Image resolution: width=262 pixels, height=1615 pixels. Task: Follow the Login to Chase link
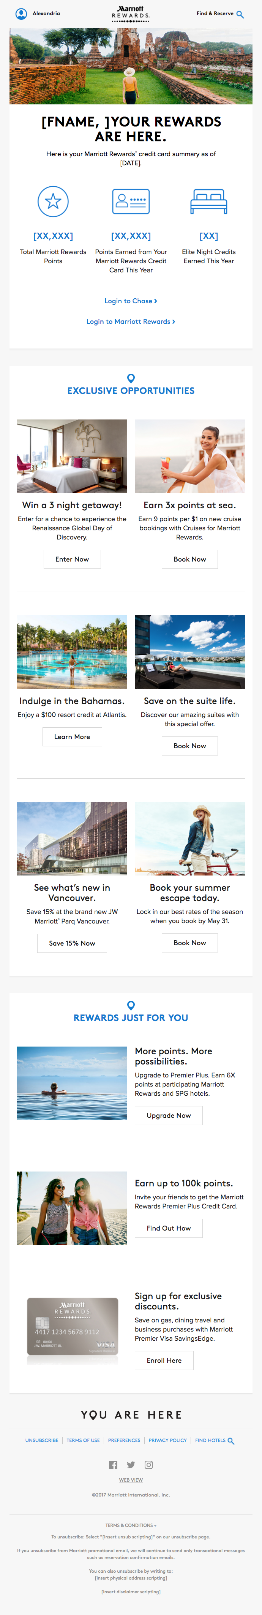131,301
